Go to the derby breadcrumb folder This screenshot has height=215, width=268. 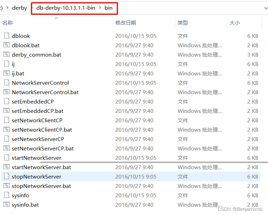pyautogui.click(x=19, y=8)
